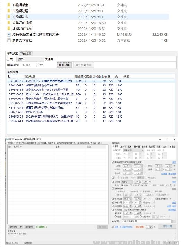
Task: Switch to the 加水印 tab
Action: pyautogui.click(x=123, y=146)
